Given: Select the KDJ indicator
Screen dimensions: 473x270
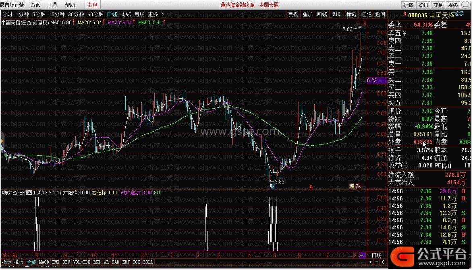Looking at the screenshot, I should click(x=126, y=262).
